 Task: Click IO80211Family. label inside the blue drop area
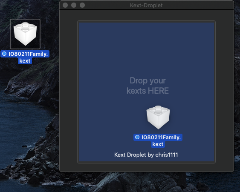161,137
